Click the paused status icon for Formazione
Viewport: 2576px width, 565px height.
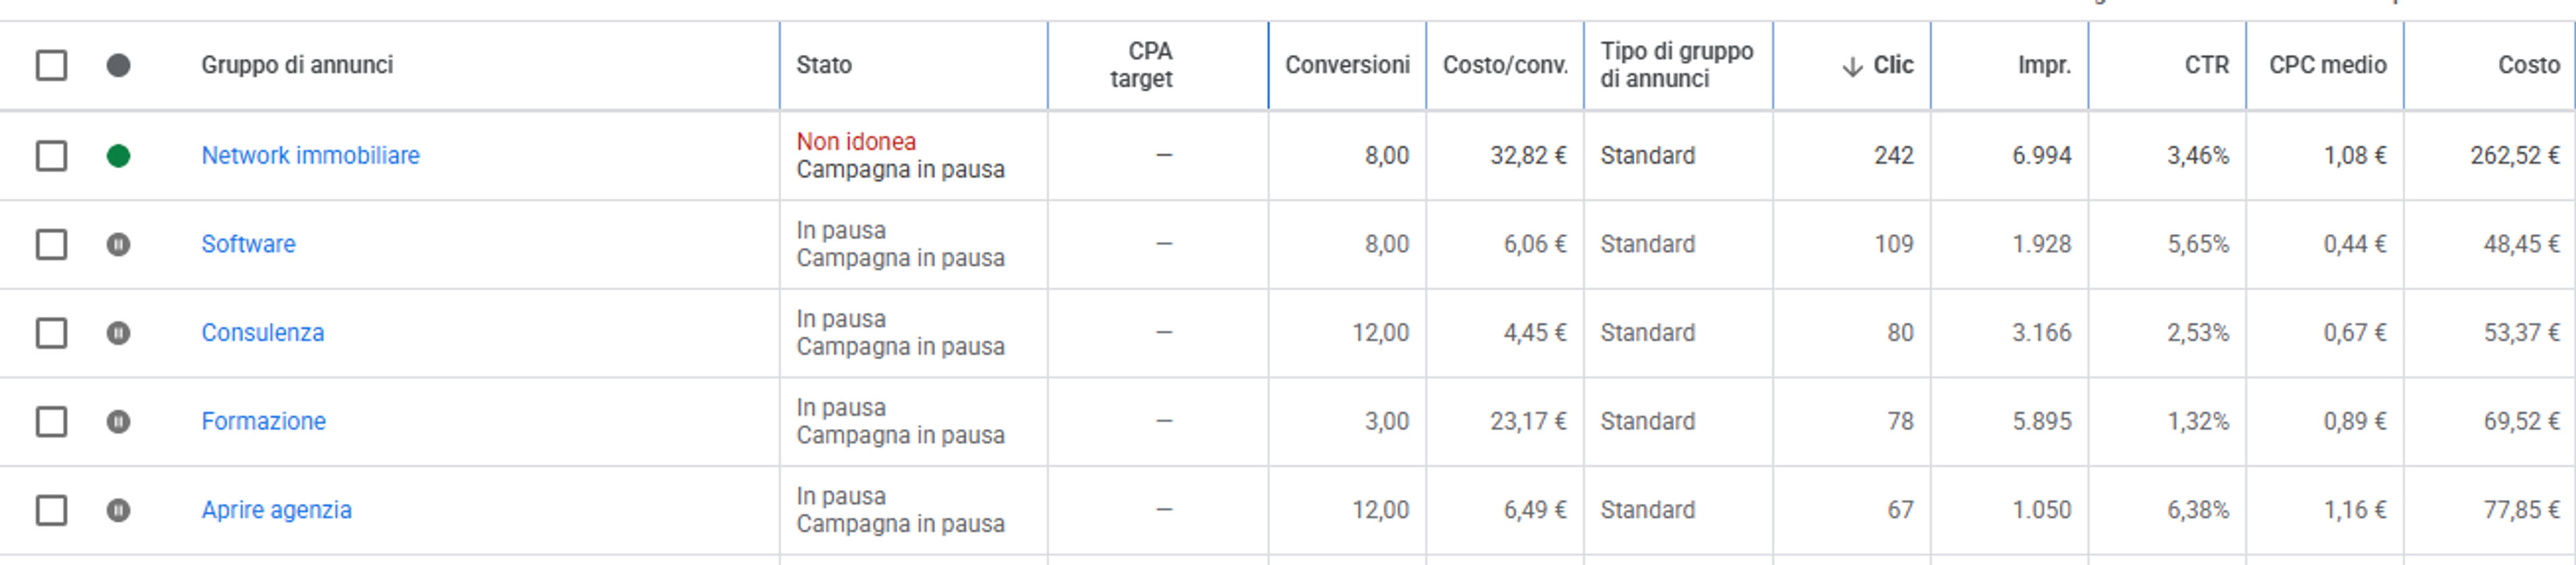[118, 422]
